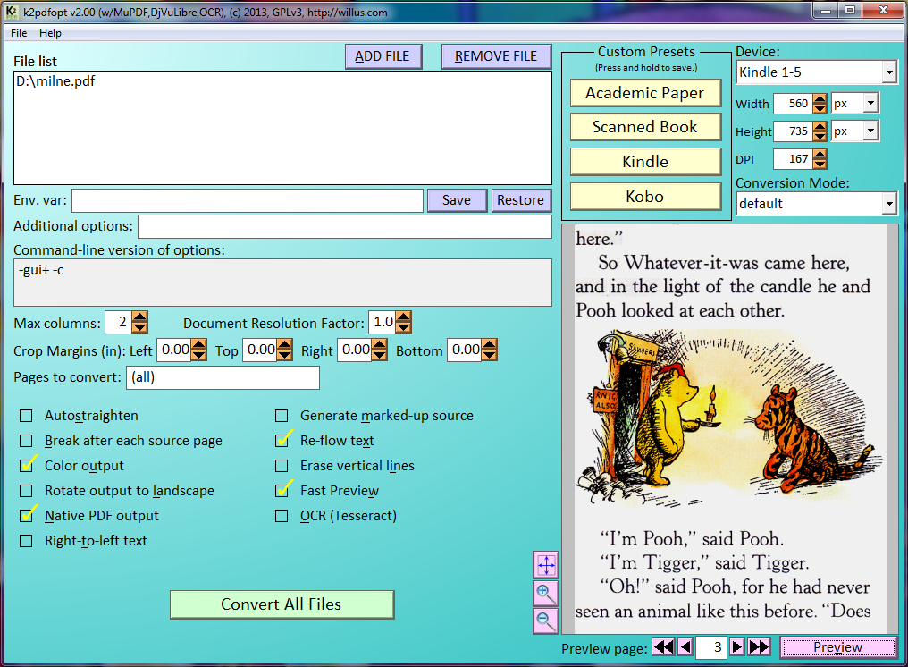This screenshot has width=908, height=667.
Task: Adjust the Width value stepper arrows
Action: point(820,103)
